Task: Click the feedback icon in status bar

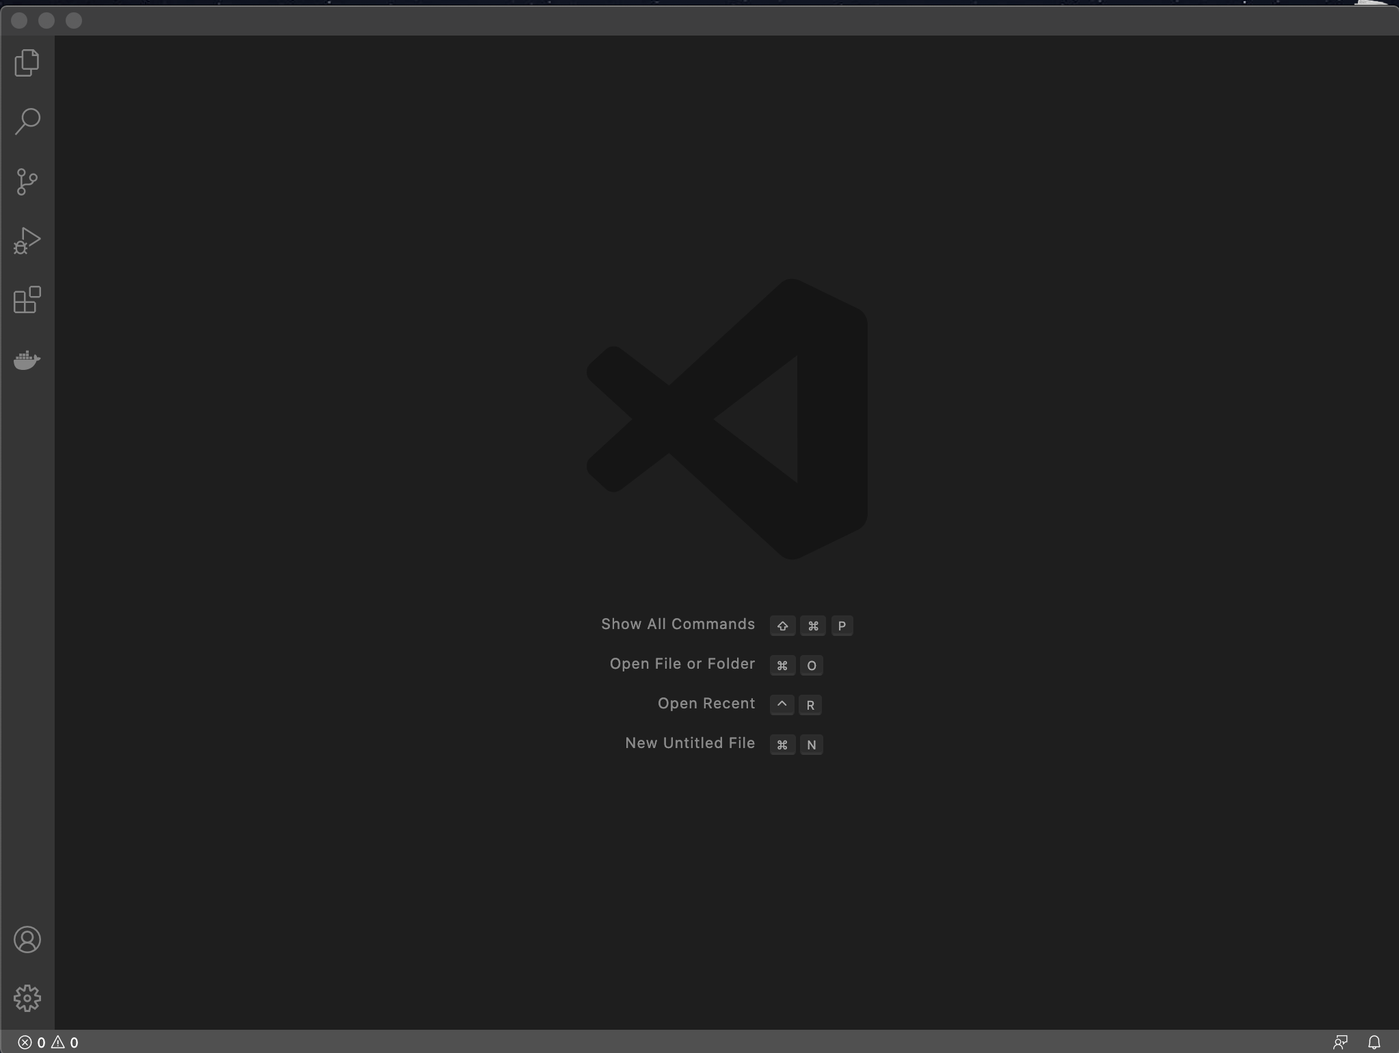Action: 1340,1042
